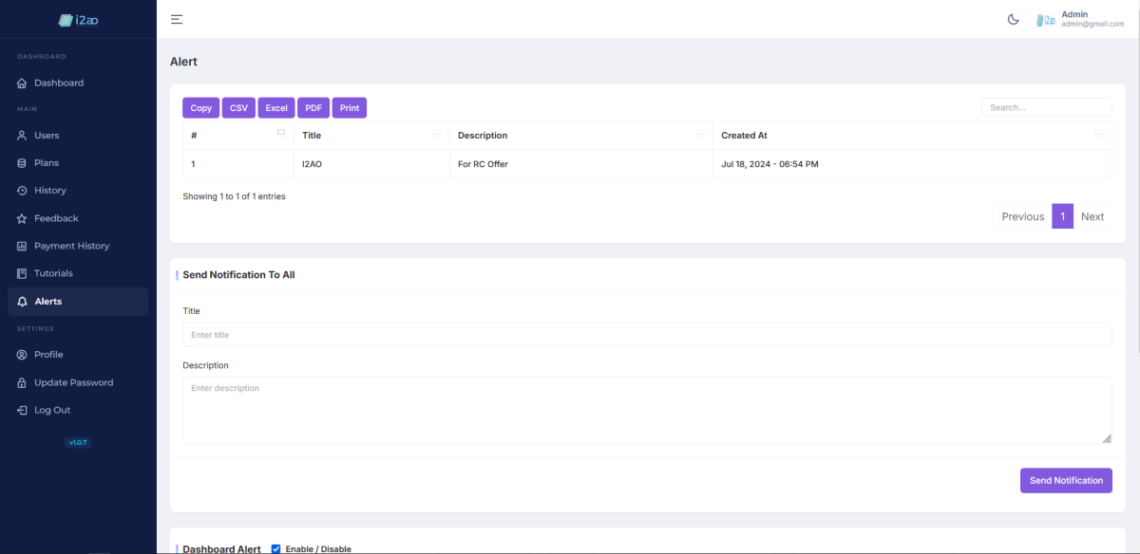Sort the table by Description column
The height and width of the screenshot is (554, 1140).
tap(579, 136)
